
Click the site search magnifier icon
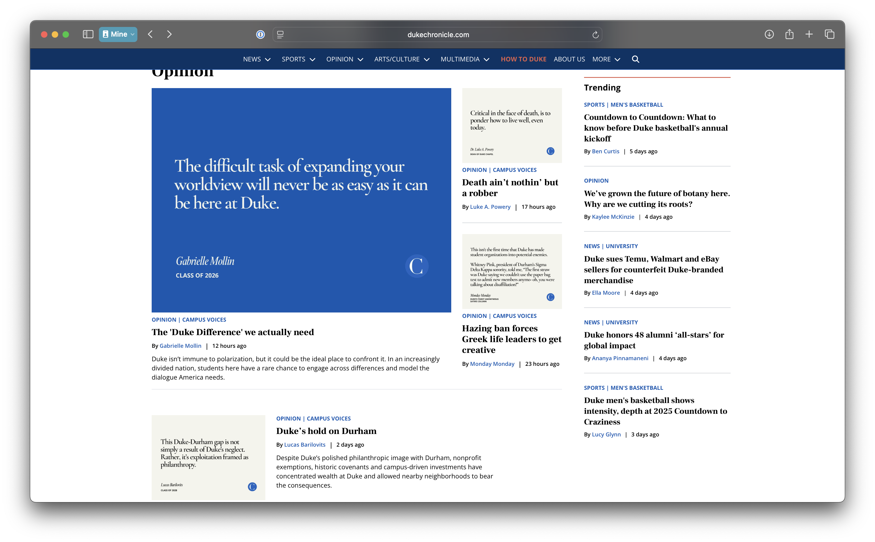(x=635, y=59)
